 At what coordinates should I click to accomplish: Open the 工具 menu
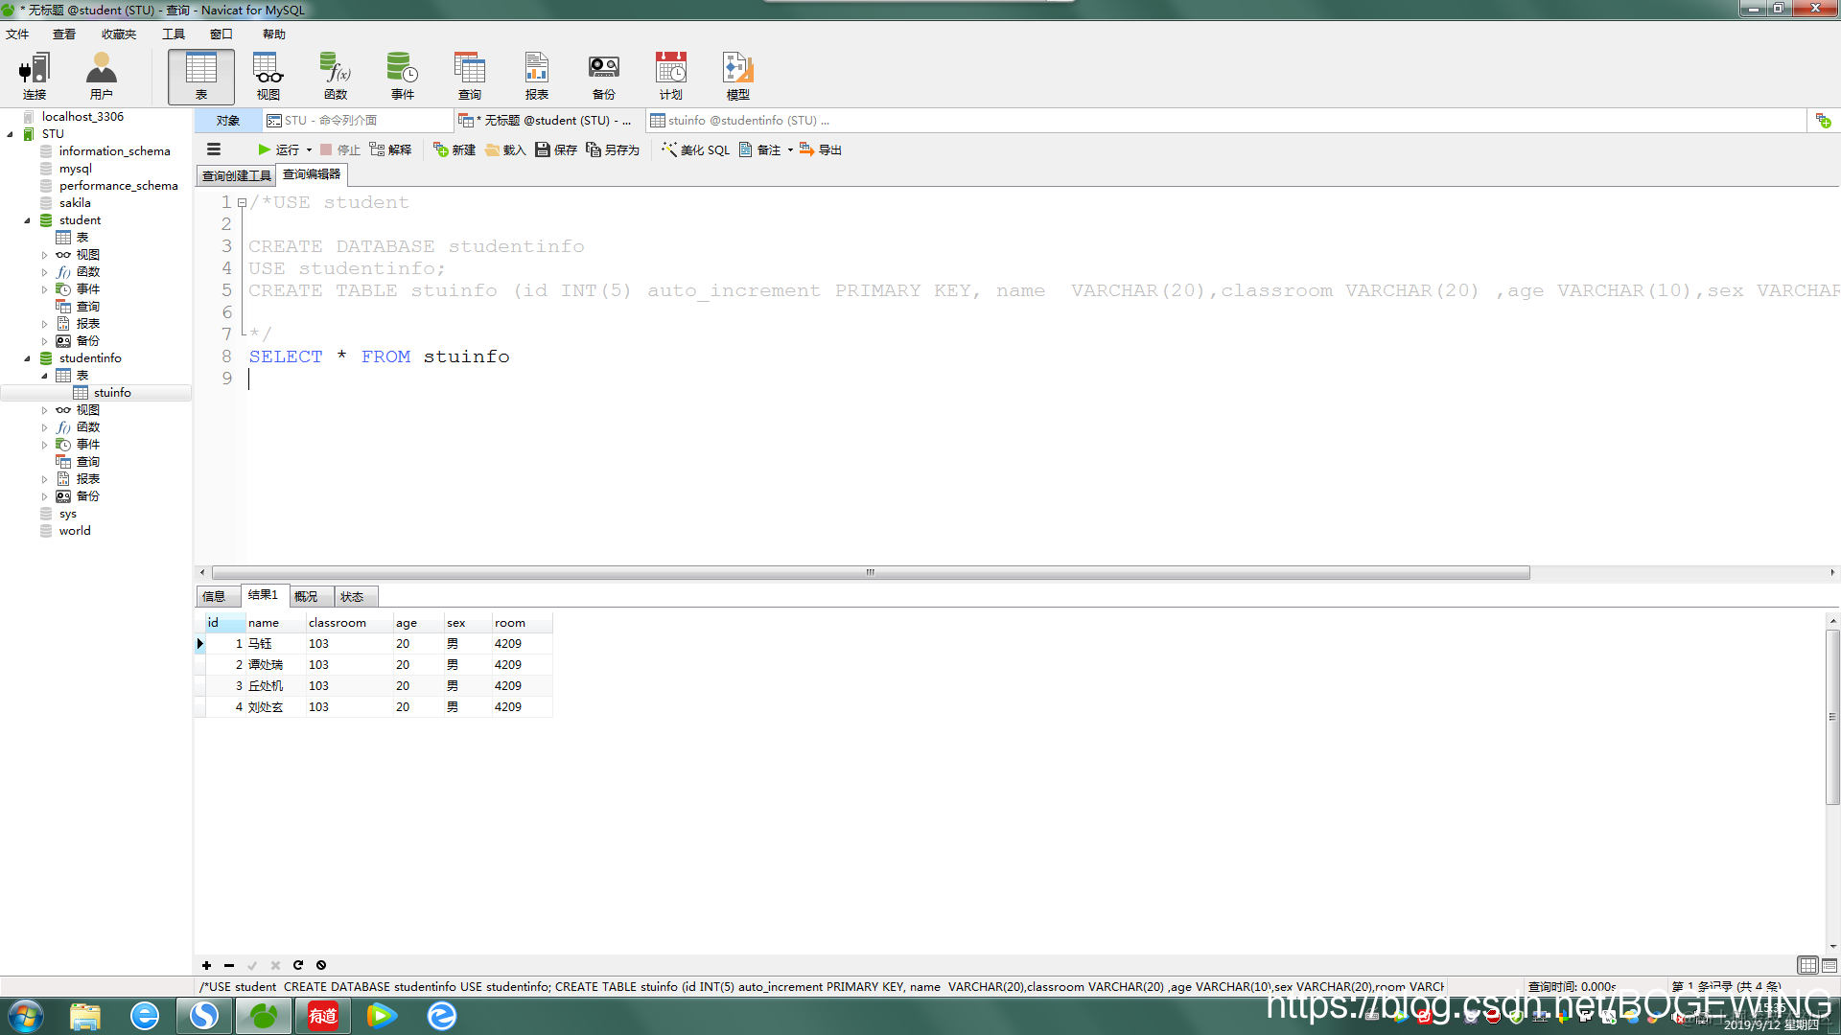(173, 34)
